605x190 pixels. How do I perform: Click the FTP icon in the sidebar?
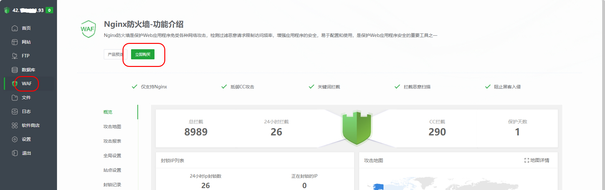[x=15, y=56]
